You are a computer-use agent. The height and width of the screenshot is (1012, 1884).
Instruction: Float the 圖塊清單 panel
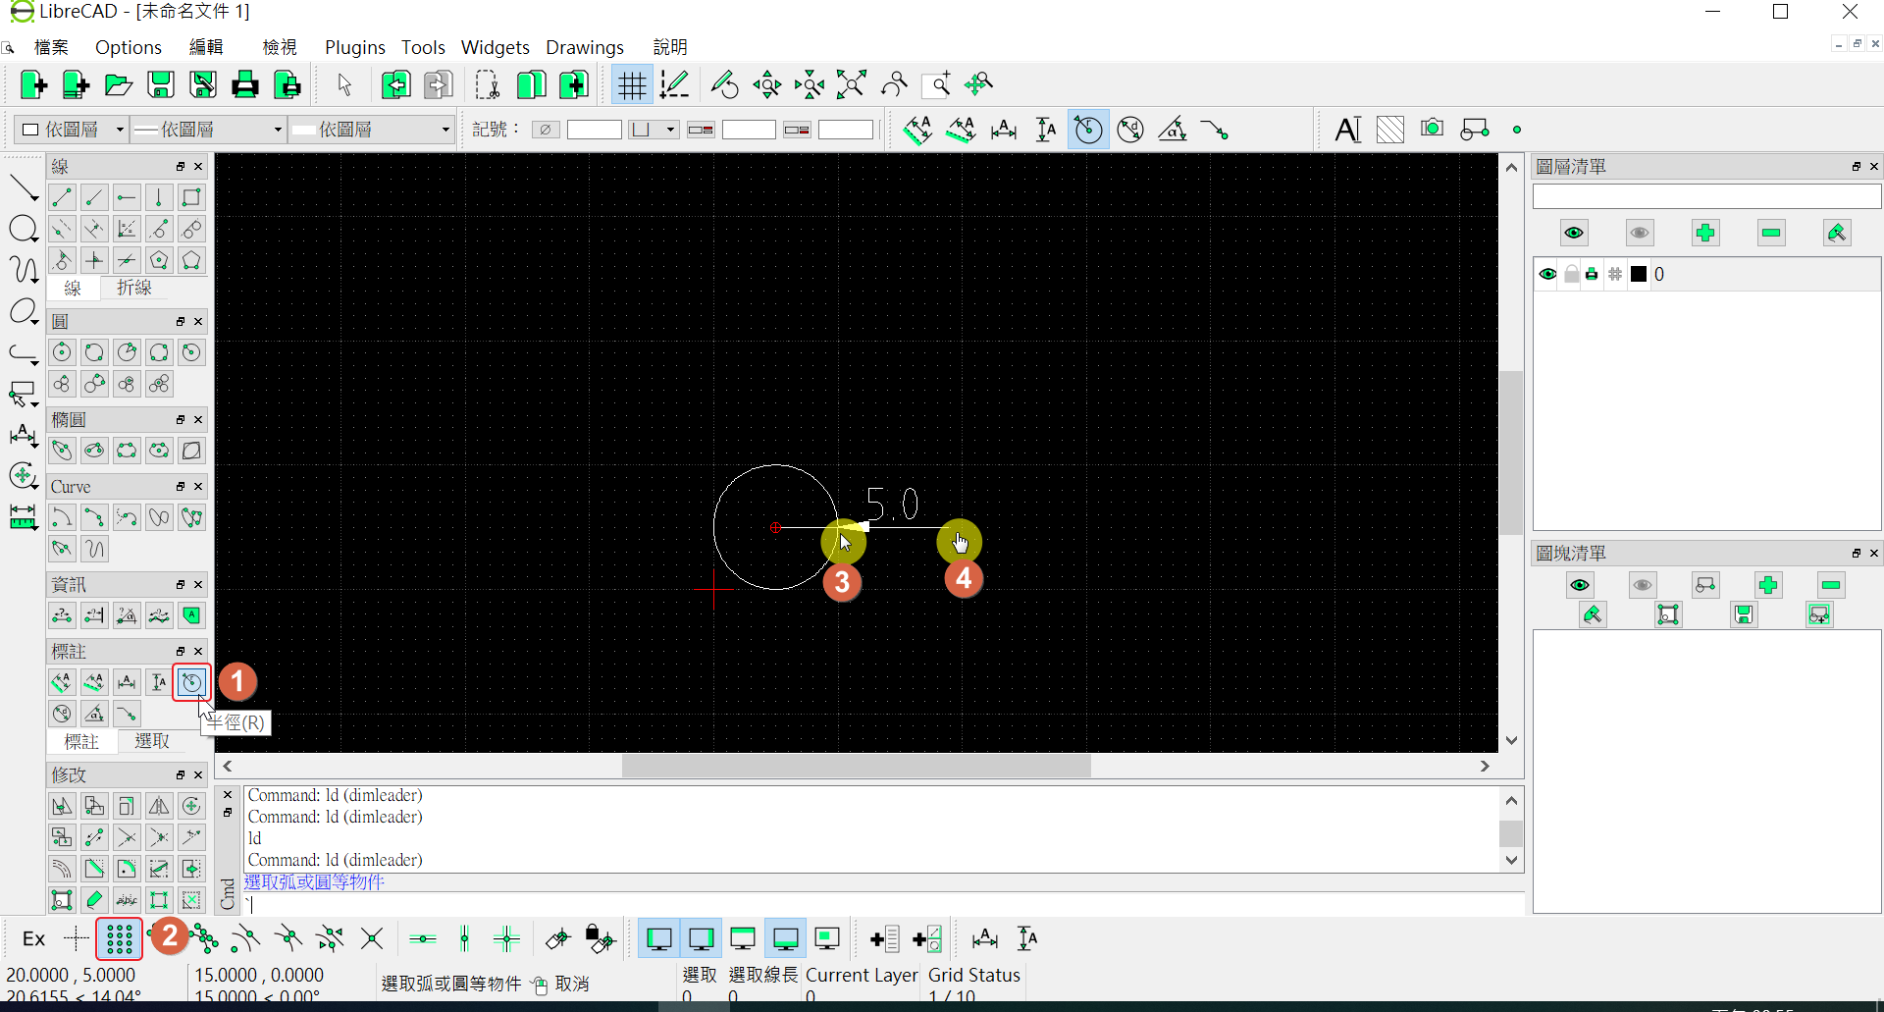tap(1857, 554)
